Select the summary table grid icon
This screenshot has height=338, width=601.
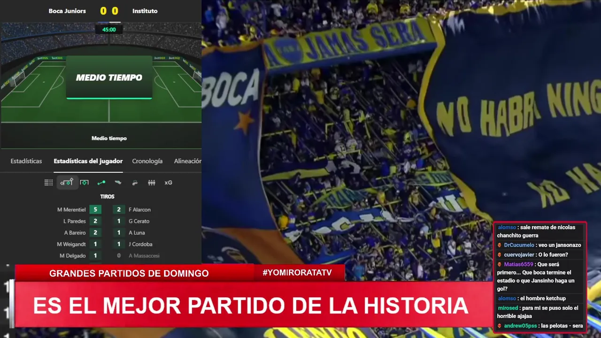click(x=48, y=183)
